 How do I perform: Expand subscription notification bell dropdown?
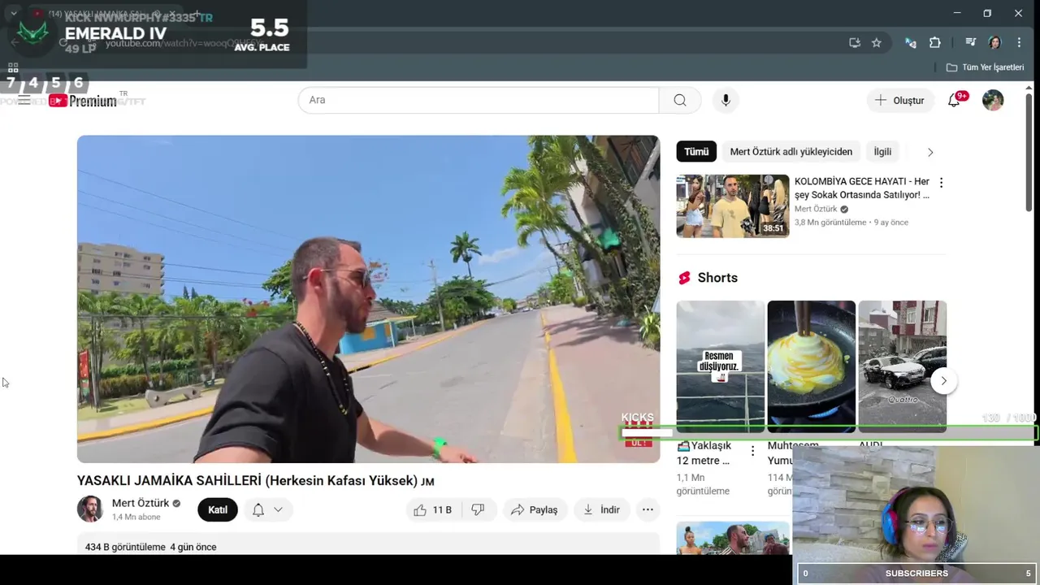(x=267, y=509)
